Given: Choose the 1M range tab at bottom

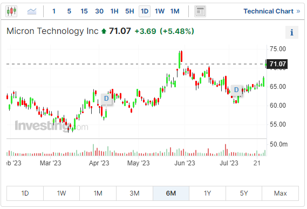Looking at the screenshot, I should pyautogui.click(x=98, y=193).
